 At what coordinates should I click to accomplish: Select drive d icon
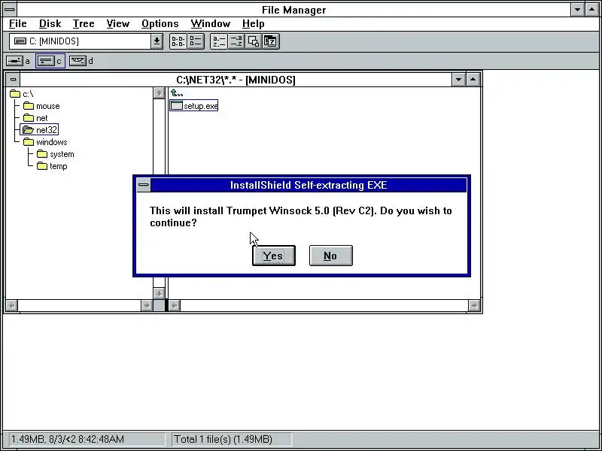point(78,61)
